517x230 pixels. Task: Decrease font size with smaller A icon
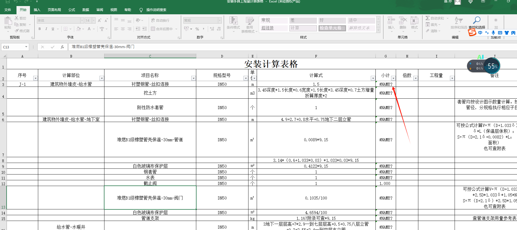[106, 20]
